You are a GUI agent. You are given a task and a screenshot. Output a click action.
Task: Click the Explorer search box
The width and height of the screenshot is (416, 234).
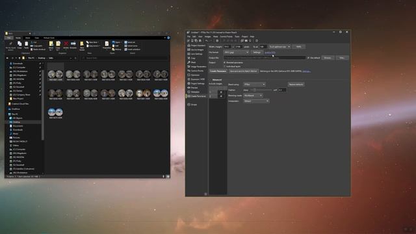tap(124, 58)
